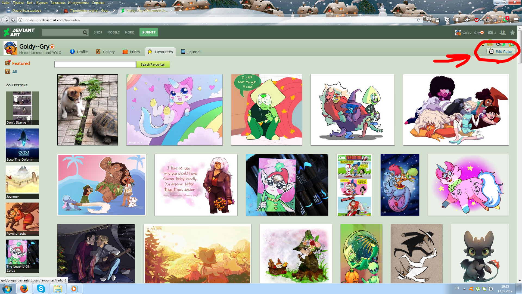Bookmark this page with star icon
Viewport: 522px width, 294px height.
(429, 20)
